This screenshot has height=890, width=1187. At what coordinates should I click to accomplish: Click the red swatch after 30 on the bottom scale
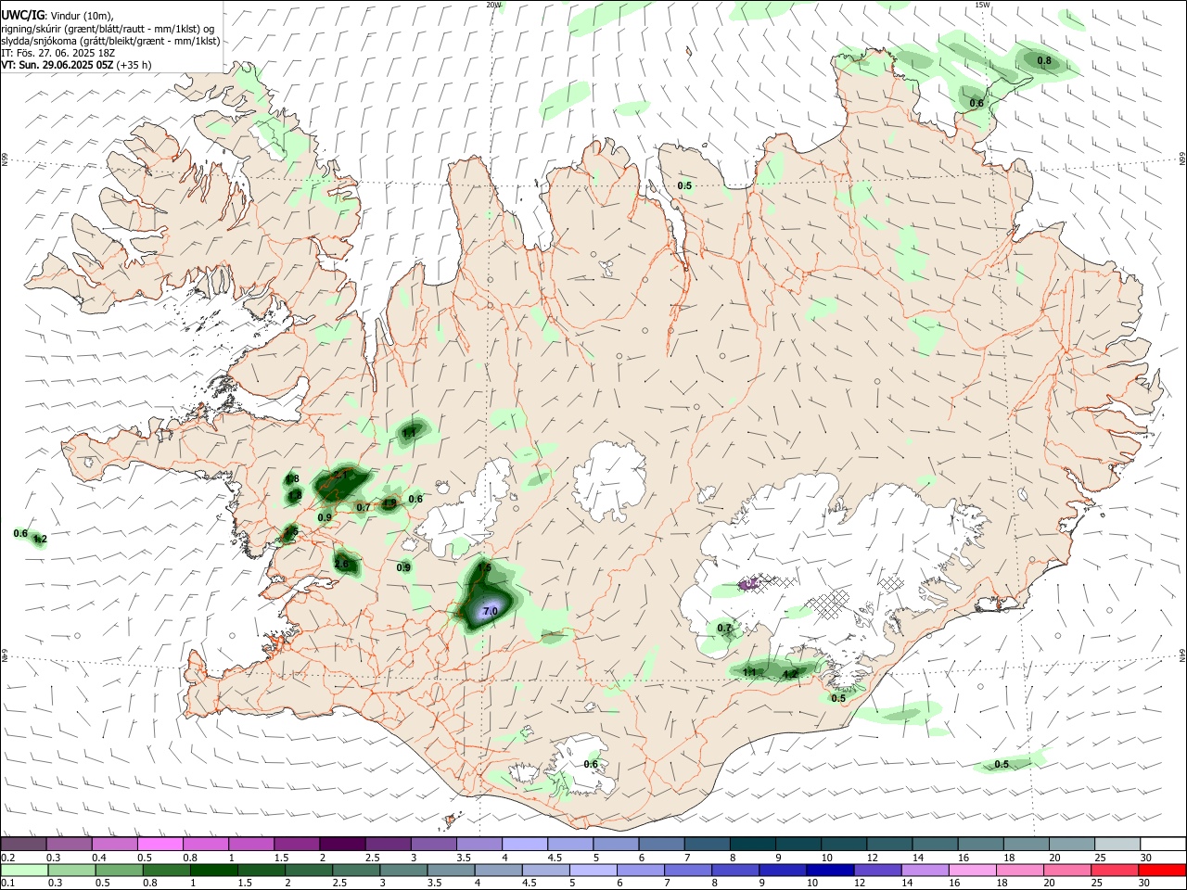[x=1162, y=871]
